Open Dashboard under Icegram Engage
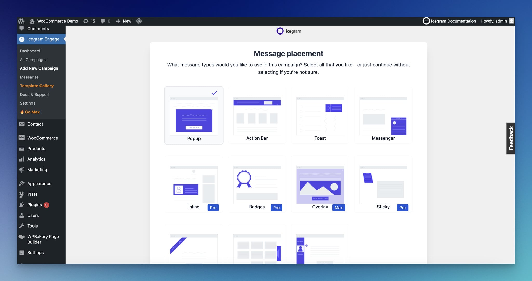532x281 pixels. (30, 51)
